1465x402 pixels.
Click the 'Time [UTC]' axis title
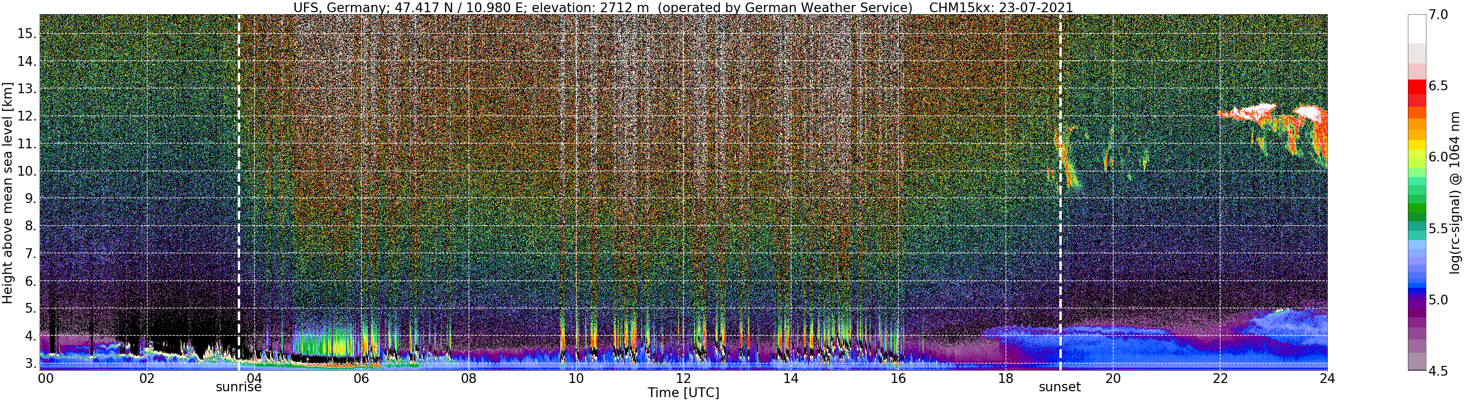point(683,393)
